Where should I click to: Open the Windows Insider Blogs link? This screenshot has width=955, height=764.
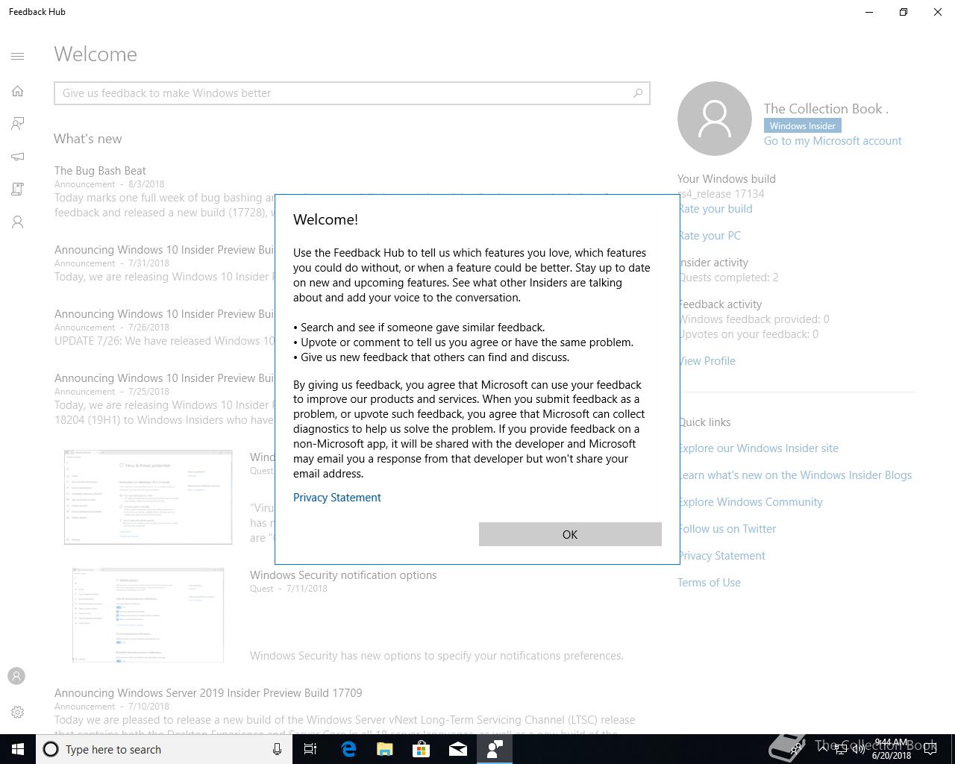[x=795, y=475]
